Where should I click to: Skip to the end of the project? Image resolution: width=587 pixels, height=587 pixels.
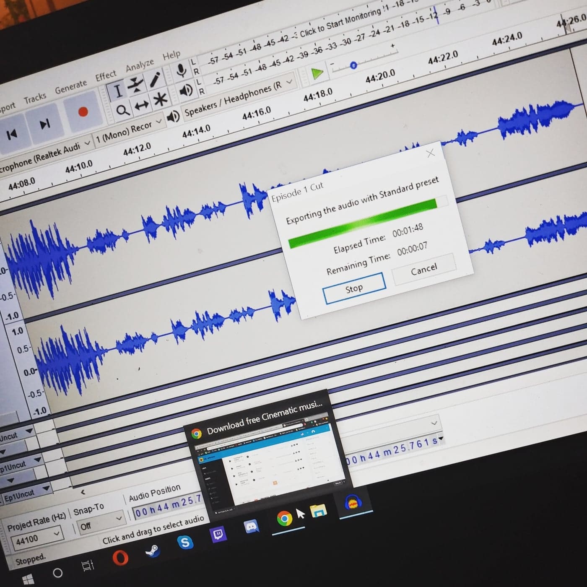pos(44,124)
